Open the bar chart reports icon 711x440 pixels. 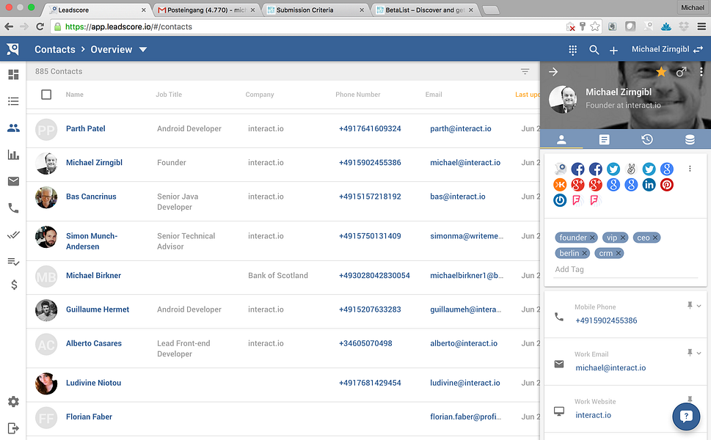coord(14,155)
